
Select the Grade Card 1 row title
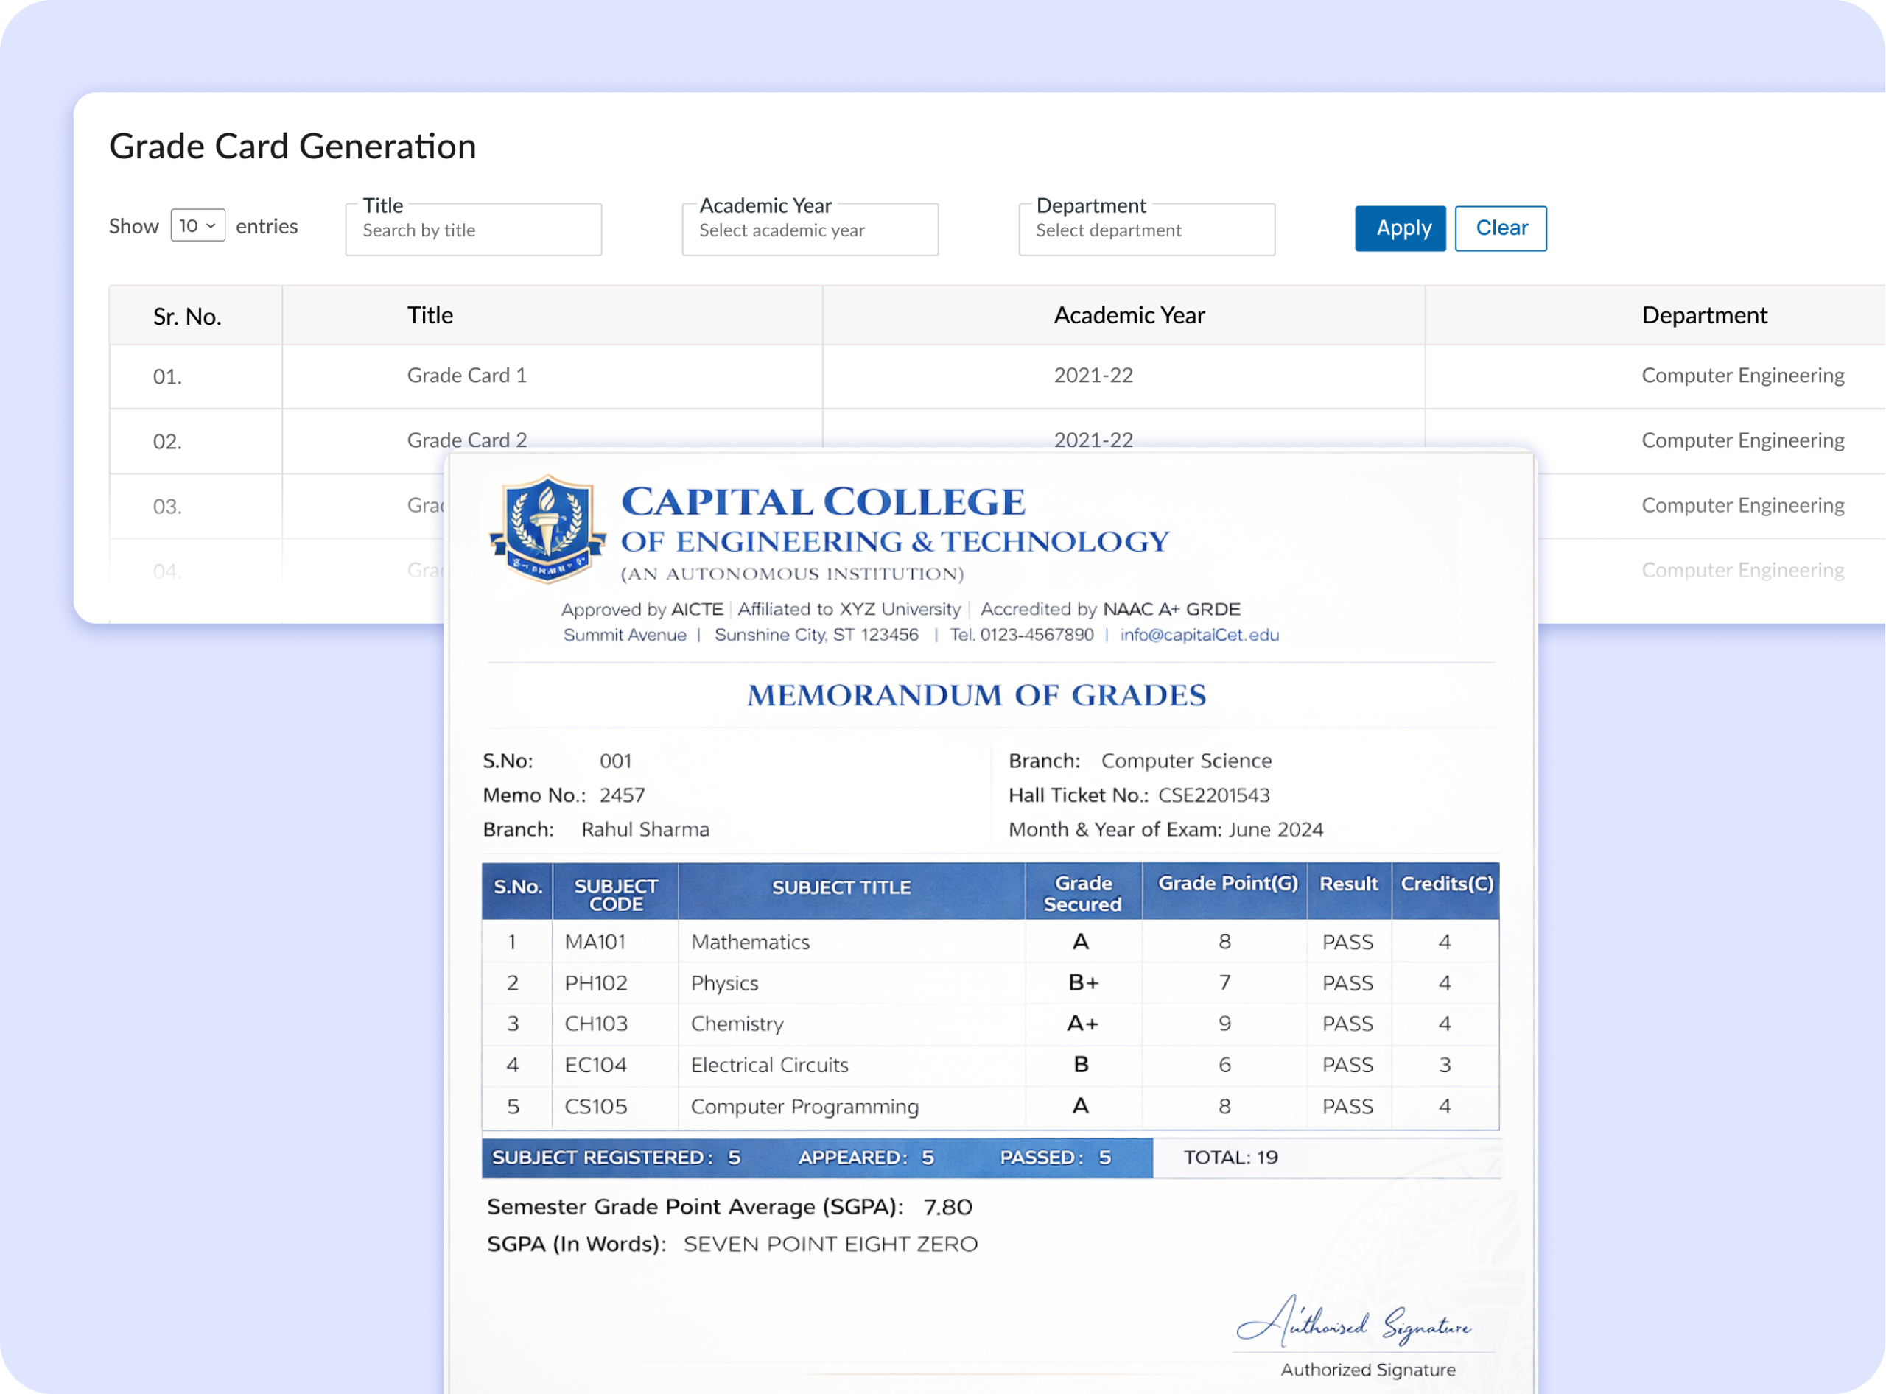467,376
